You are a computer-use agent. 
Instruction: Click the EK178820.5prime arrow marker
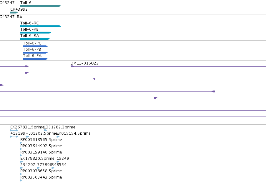point(22,162)
